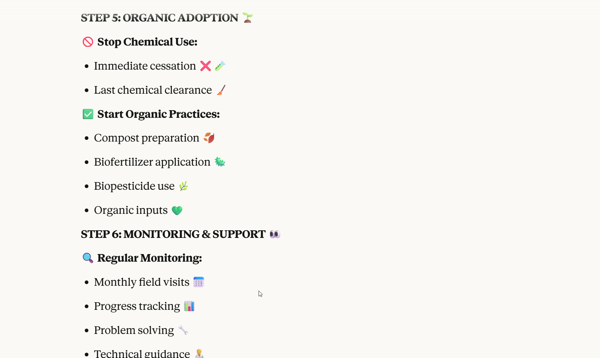600x358 pixels.
Task: Click the herb emoji beside Biopesticide use
Action: click(x=184, y=186)
